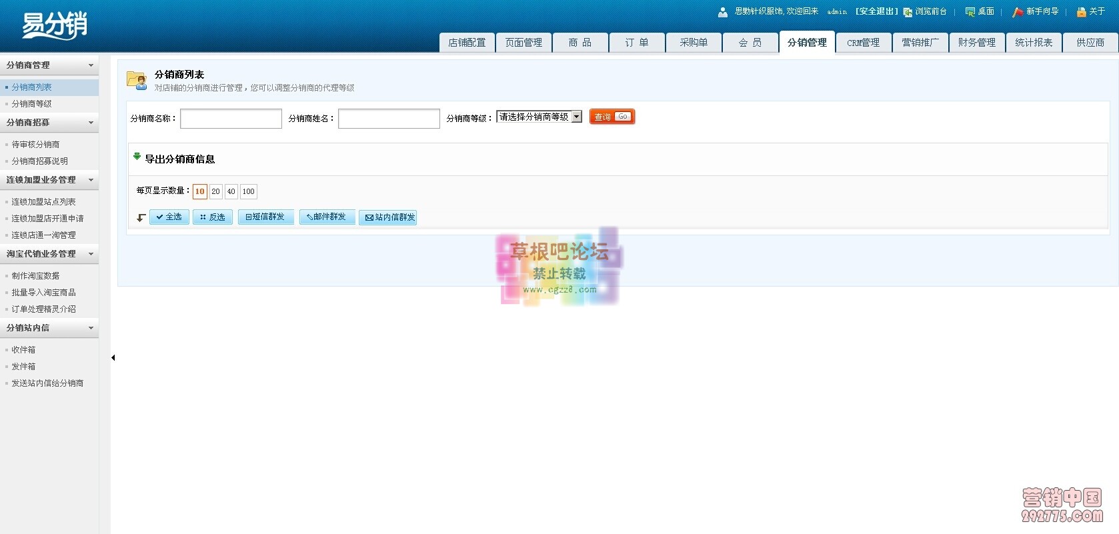Click 导出分销商信息 link
This screenshot has height=534, width=1119.
pyautogui.click(x=180, y=159)
